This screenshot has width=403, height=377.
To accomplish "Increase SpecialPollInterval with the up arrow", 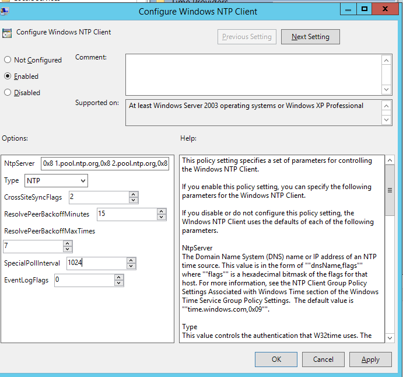I will click(131, 260).
